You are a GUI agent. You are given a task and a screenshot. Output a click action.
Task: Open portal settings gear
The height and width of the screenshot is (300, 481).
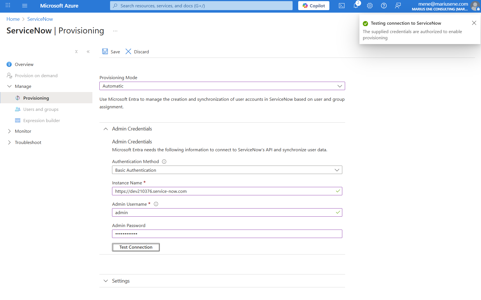(x=370, y=6)
